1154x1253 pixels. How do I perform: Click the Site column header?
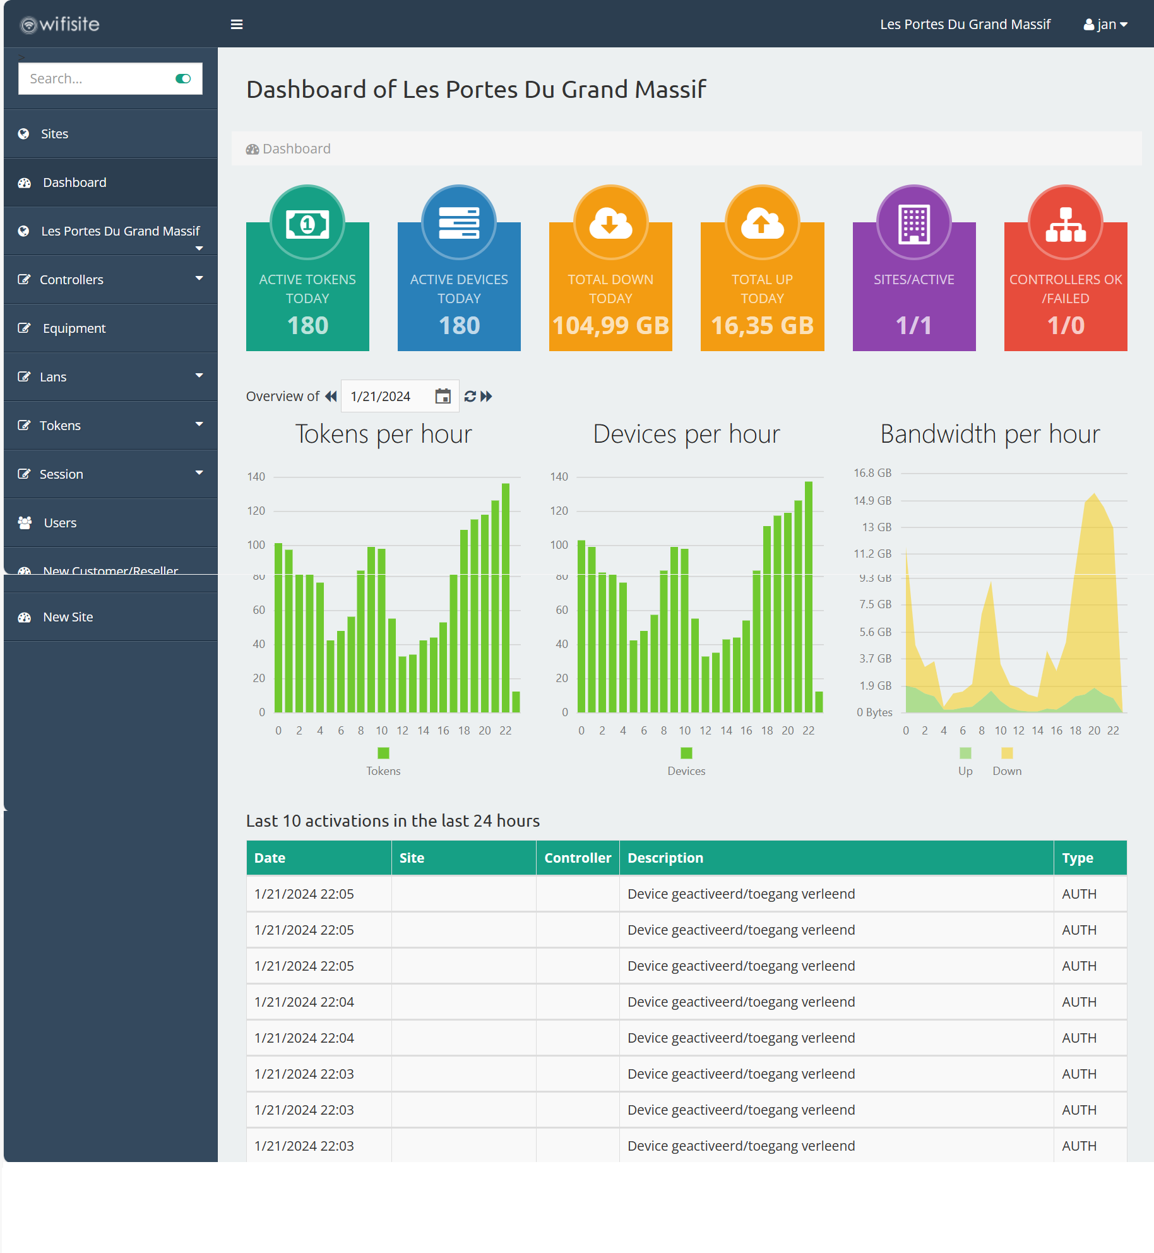[x=463, y=858]
